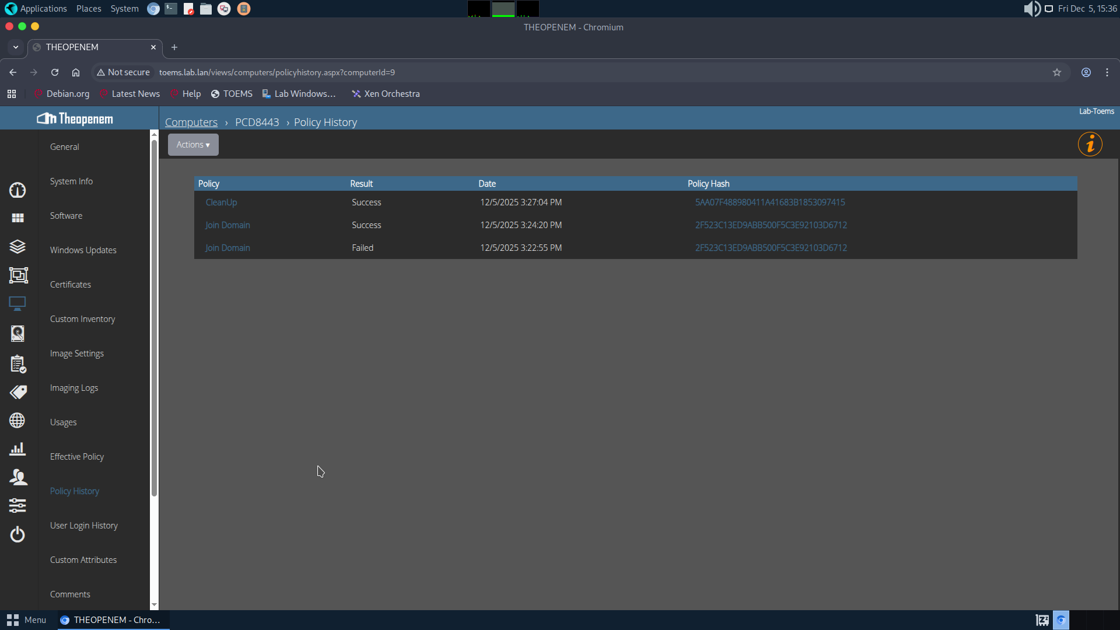Screen dimensions: 1120x630
Task: Select User Login History in sidebar
Action: pos(84,526)
